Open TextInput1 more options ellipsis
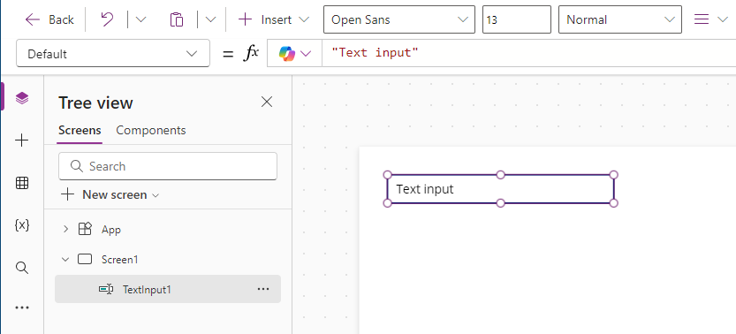Image resolution: width=736 pixels, height=334 pixels. point(263,289)
